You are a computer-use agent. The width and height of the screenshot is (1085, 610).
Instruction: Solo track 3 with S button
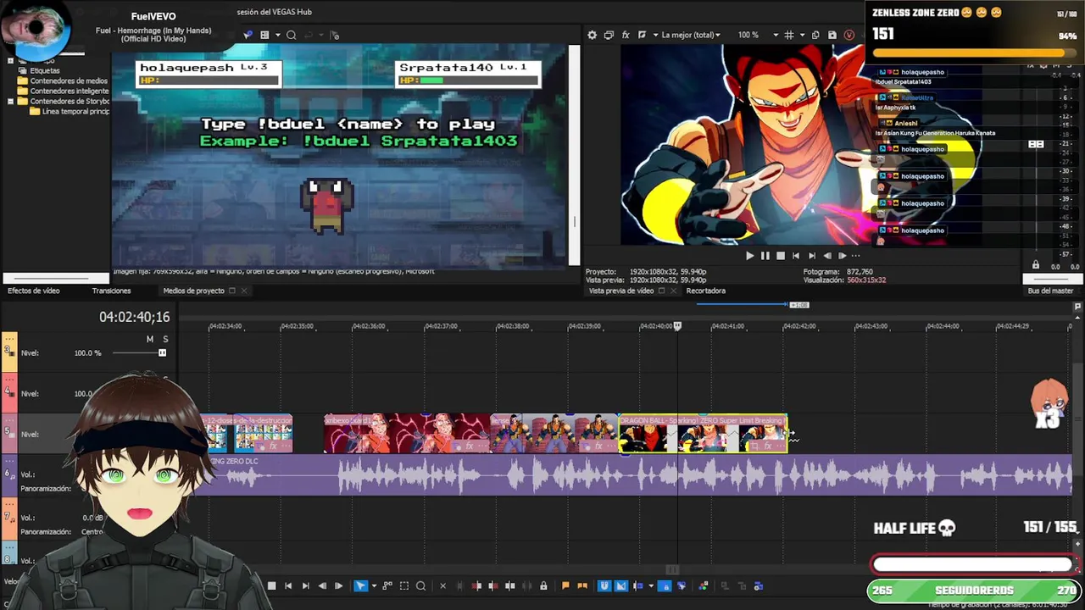coord(165,339)
